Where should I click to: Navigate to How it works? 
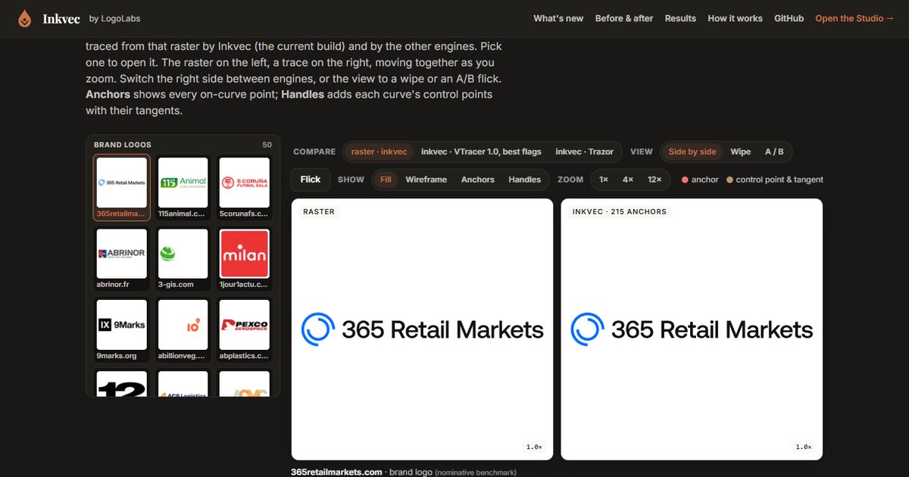(735, 18)
